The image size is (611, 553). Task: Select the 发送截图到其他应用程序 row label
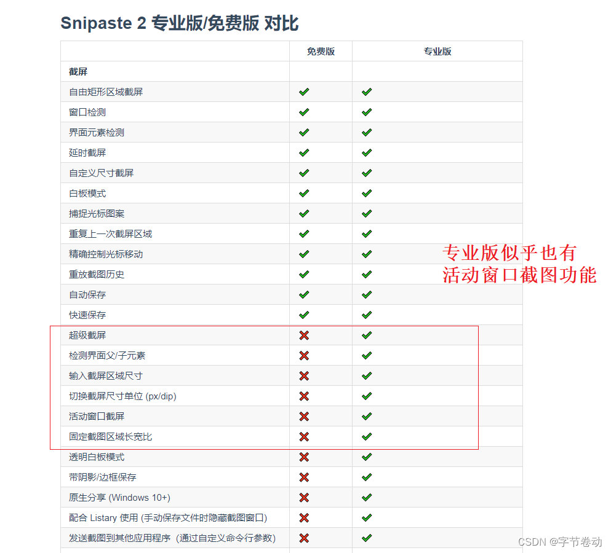[172, 538]
